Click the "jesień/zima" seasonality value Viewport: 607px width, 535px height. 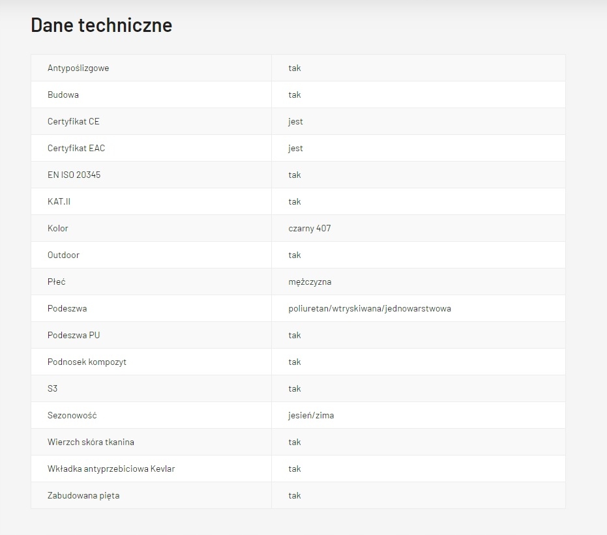311,415
